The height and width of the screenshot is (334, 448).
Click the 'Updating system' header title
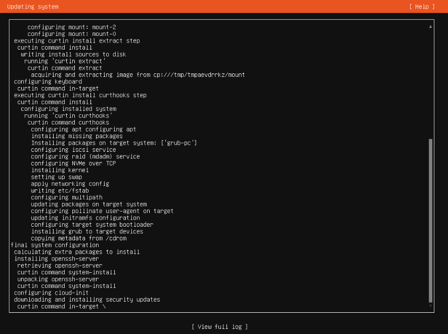[x=33, y=7]
